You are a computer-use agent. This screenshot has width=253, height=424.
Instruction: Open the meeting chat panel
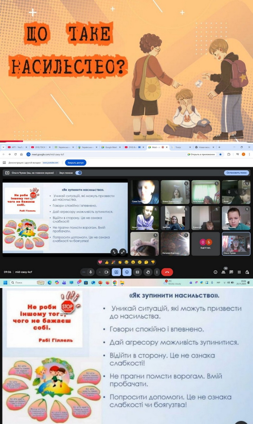[231, 272]
